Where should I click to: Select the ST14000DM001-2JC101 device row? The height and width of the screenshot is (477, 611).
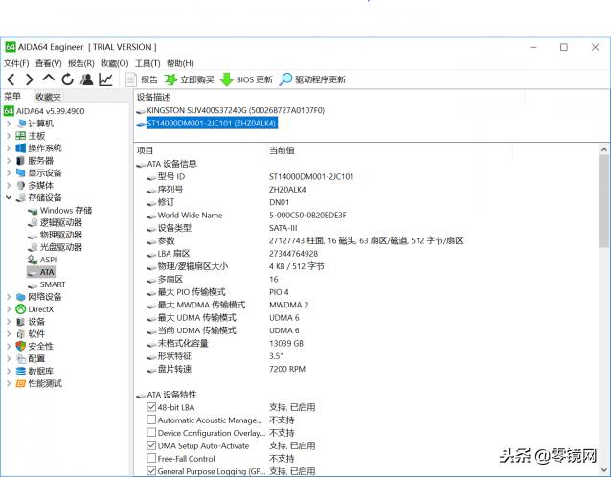pos(212,124)
